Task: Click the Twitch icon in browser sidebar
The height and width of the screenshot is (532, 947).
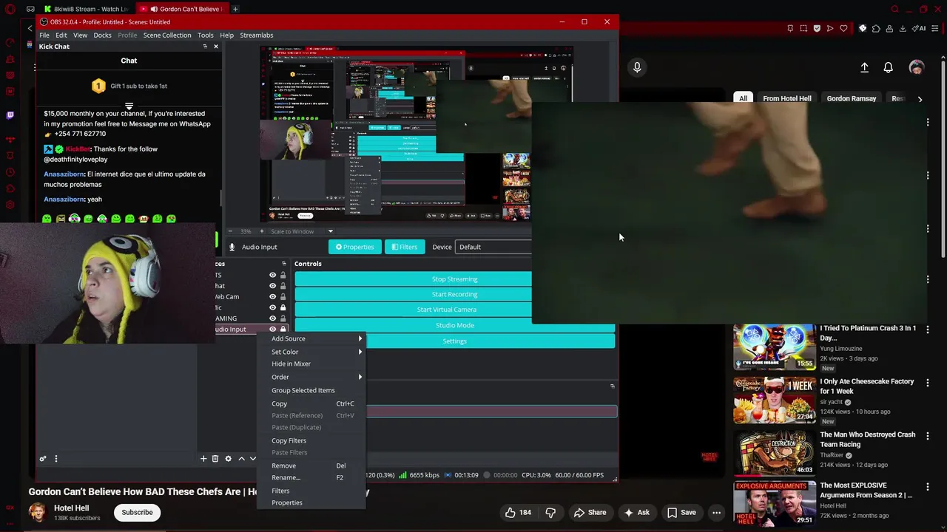Action: [x=10, y=115]
